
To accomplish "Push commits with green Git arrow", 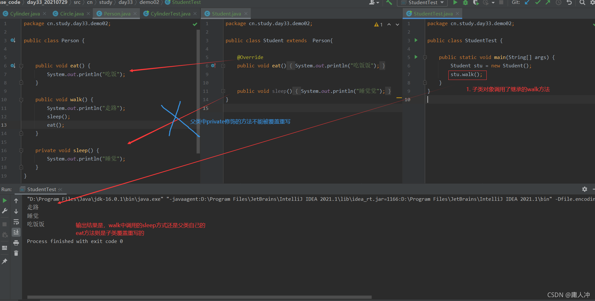I will coord(548,3).
